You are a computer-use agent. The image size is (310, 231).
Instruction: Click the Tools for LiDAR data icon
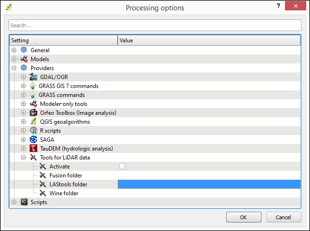tap(33, 157)
